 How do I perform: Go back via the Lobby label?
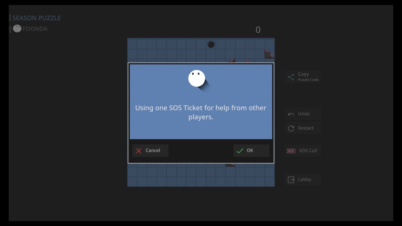(304, 180)
